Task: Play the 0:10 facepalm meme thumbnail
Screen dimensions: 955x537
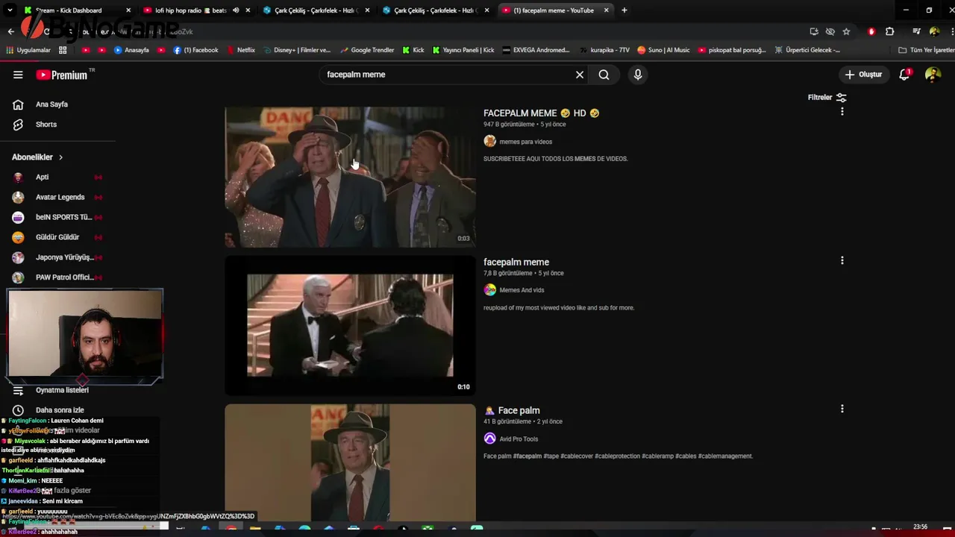Action: point(350,325)
